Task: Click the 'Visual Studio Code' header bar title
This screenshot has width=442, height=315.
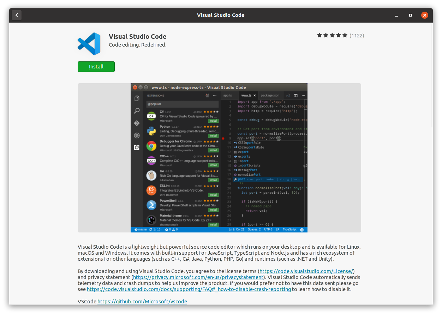Action: (x=221, y=15)
